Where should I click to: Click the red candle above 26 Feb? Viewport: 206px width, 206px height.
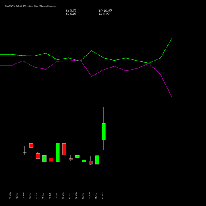click(91, 162)
